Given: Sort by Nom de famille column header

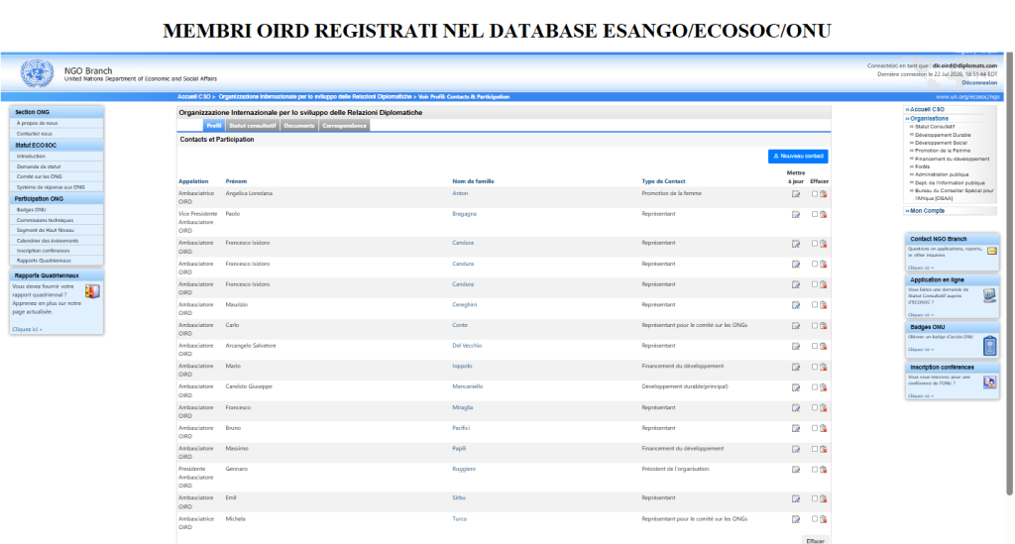Looking at the screenshot, I should (x=473, y=181).
